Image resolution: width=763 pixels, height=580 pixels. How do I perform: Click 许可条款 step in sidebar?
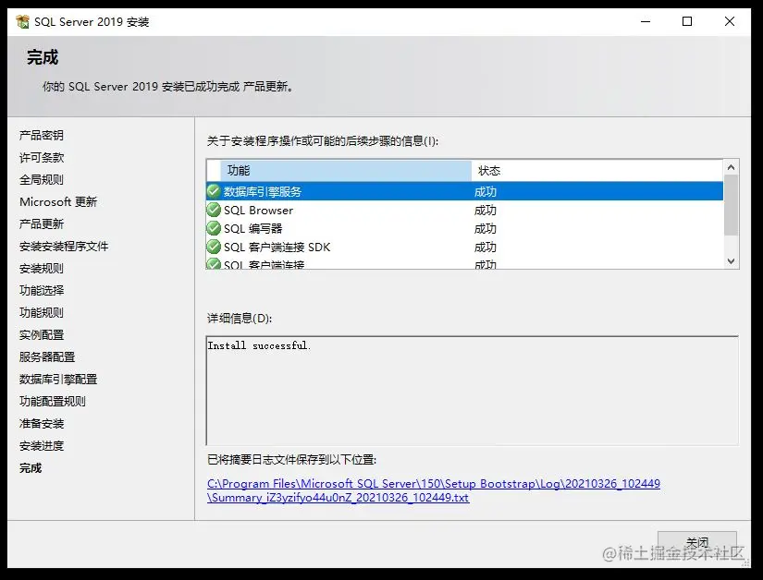(x=42, y=157)
